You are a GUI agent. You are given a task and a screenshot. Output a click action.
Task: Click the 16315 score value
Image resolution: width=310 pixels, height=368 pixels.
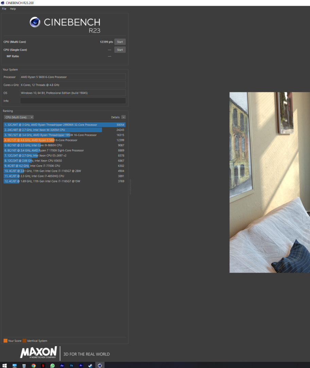120,135
